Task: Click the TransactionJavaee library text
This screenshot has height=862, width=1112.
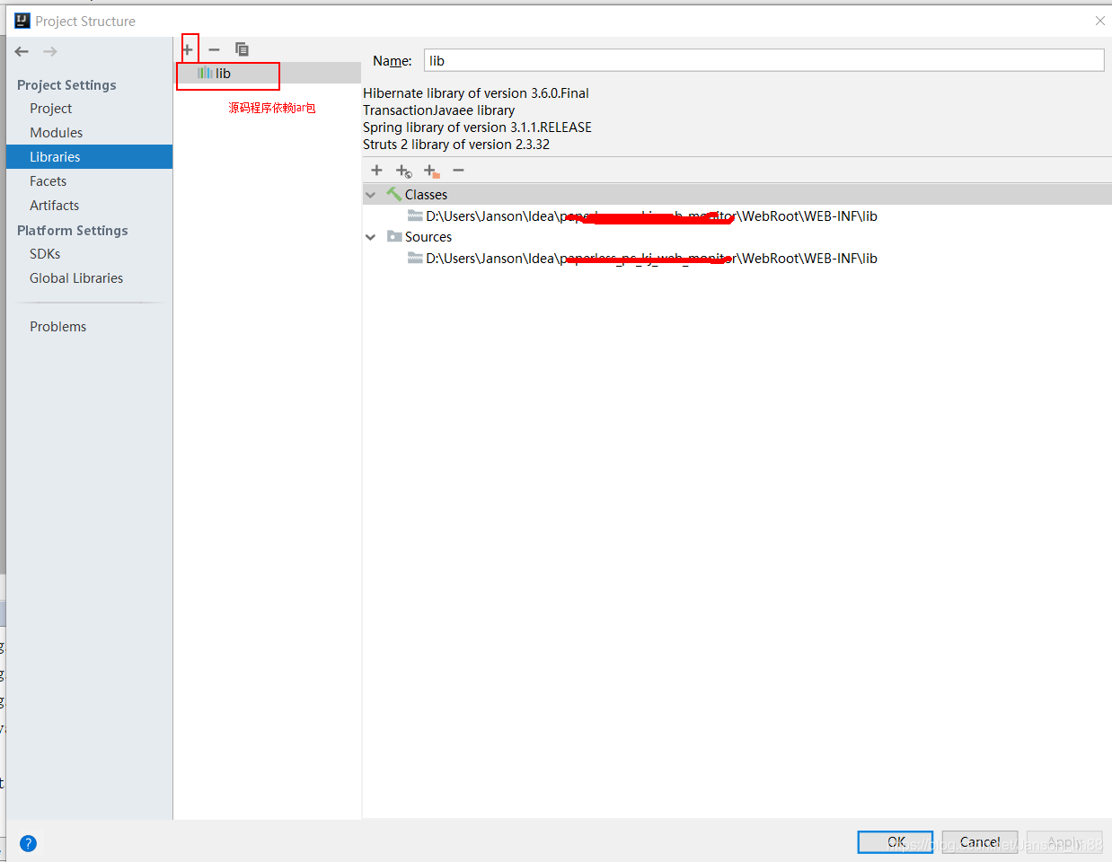Action: (439, 110)
